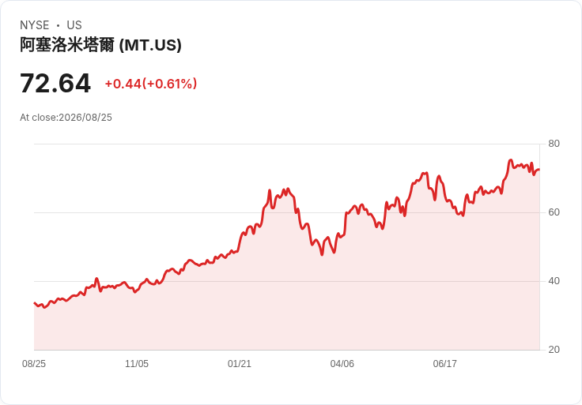Click the 40 value on price axis

click(x=554, y=281)
